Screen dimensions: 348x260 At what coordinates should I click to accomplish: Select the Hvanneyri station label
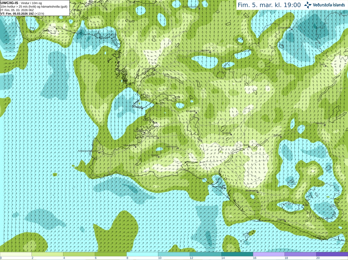click(x=149, y=69)
